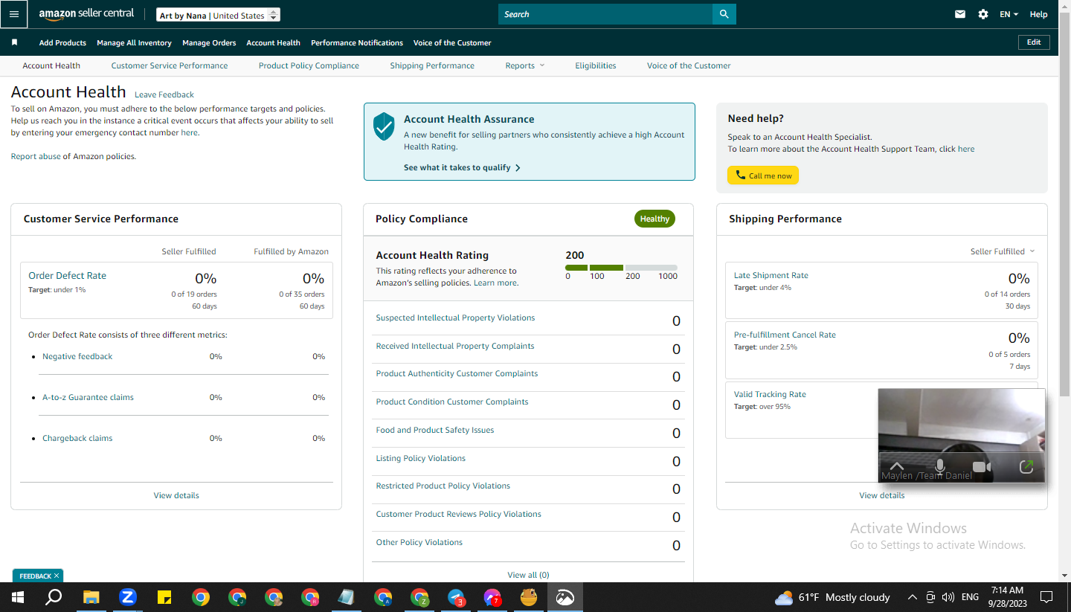Open the Late Shipment Rate link
The width and height of the screenshot is (1071, 612).
pyautogui.click(x=771, y=275)
